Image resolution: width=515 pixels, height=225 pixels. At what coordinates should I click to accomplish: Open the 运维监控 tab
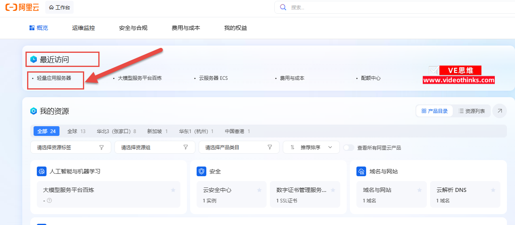(83, 28)
